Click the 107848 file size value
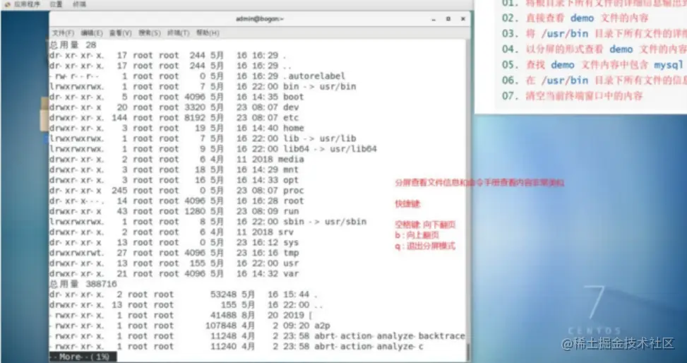 point(221,326)
